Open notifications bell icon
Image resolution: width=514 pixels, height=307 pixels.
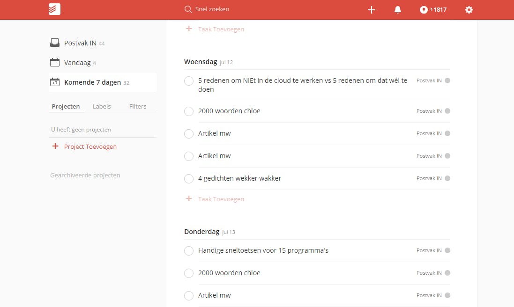(398, 10)
